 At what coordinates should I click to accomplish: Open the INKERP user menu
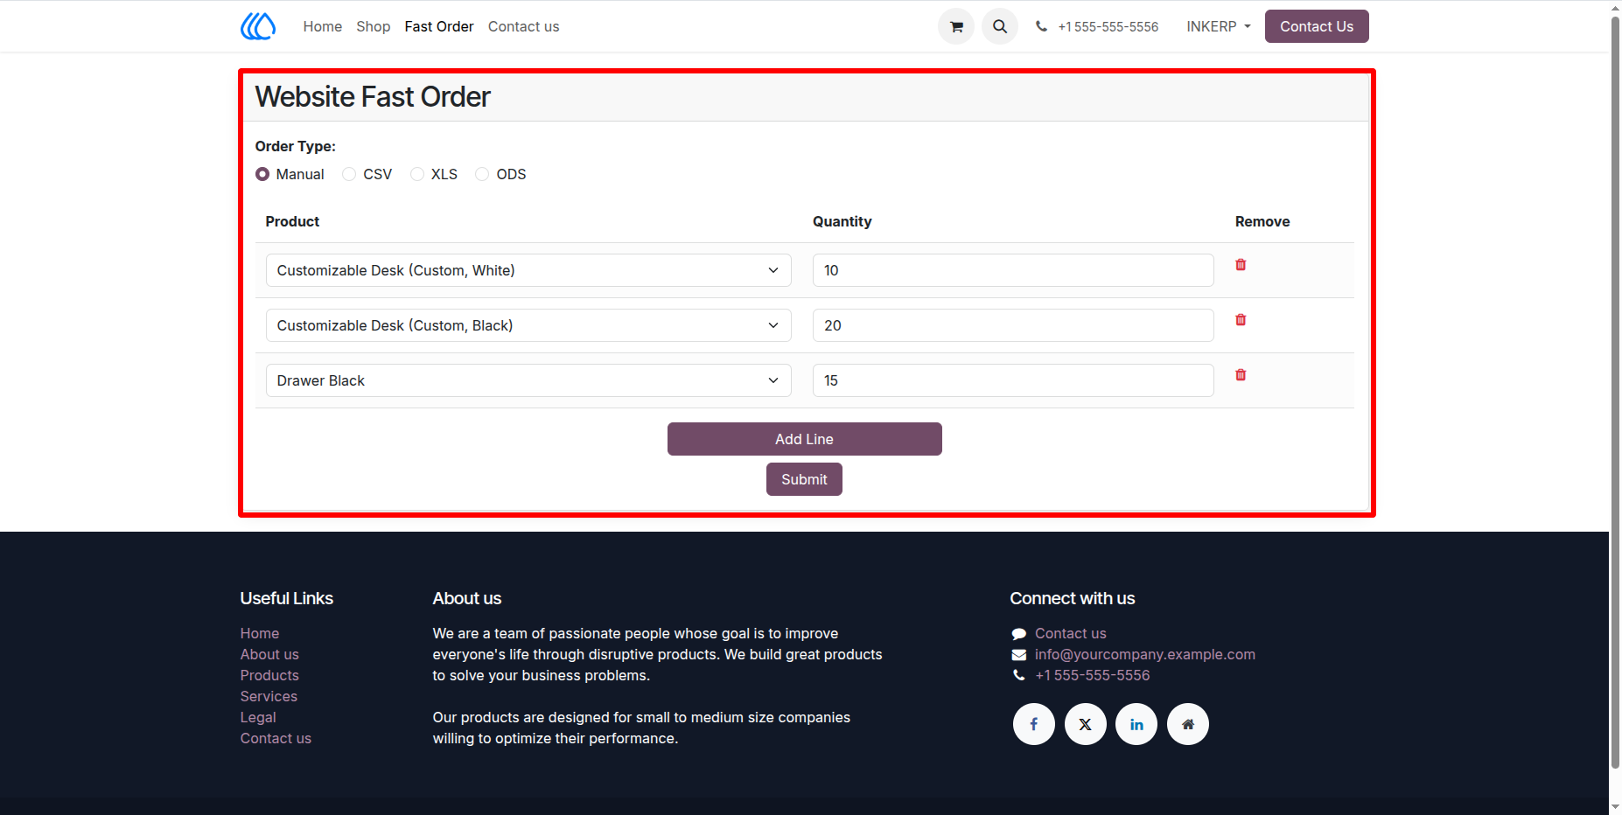click(1219, 26)
